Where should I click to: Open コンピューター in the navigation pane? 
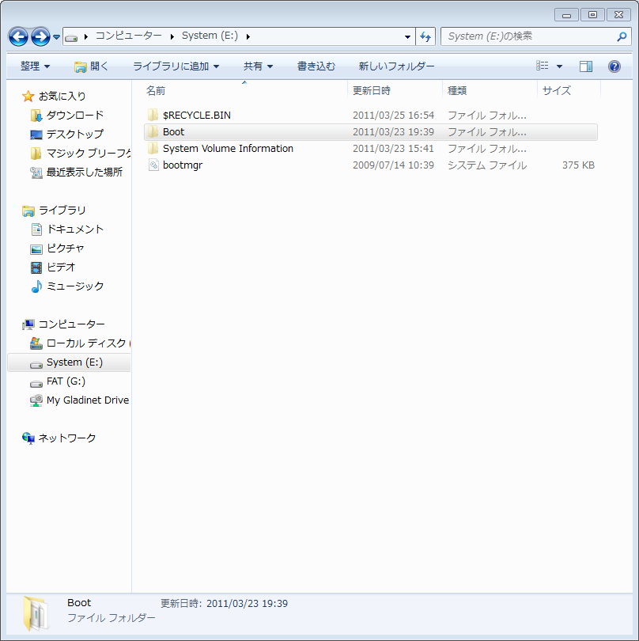pyautogui.click(x=71, y=324)
